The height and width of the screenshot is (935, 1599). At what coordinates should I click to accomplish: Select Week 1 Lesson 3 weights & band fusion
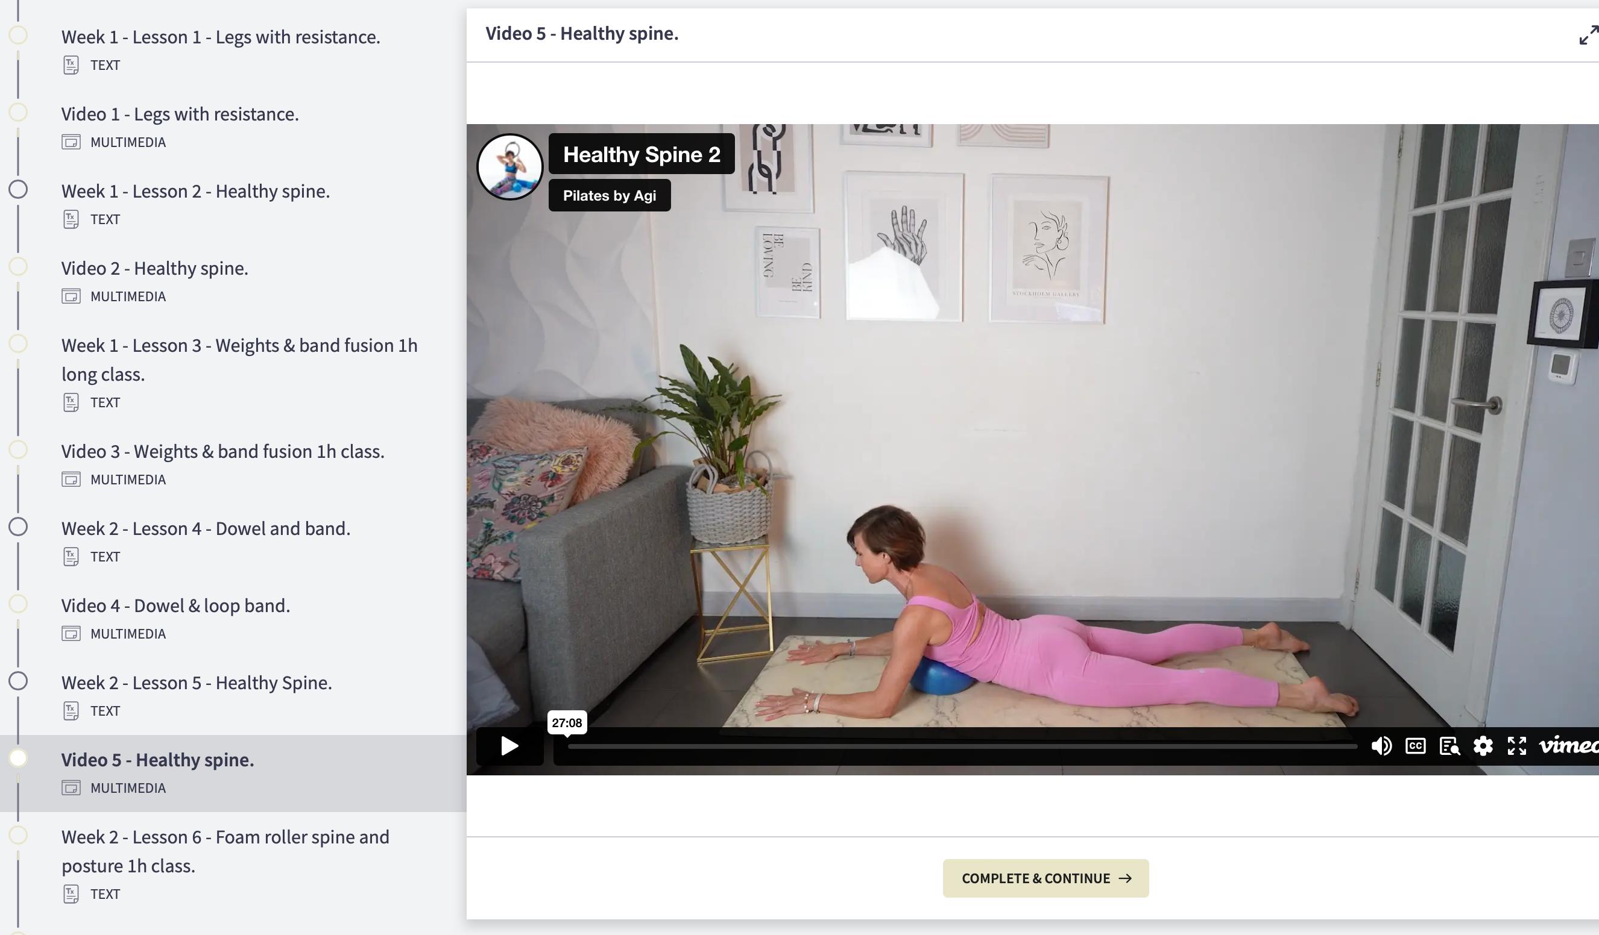click(239, 360)
